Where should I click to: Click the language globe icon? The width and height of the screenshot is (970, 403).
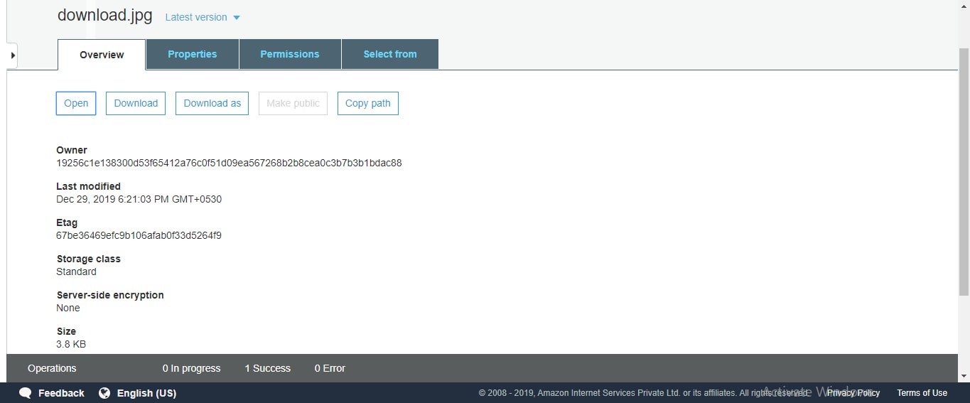[104, 393]
